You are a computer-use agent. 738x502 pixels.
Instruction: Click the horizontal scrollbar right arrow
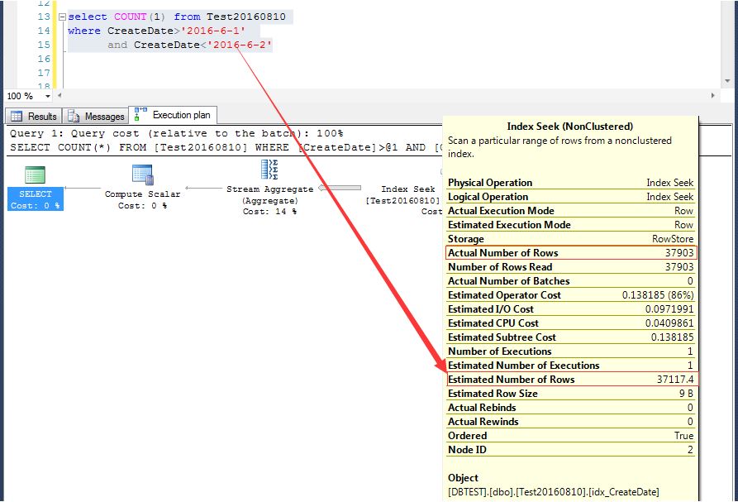point(713,96)
